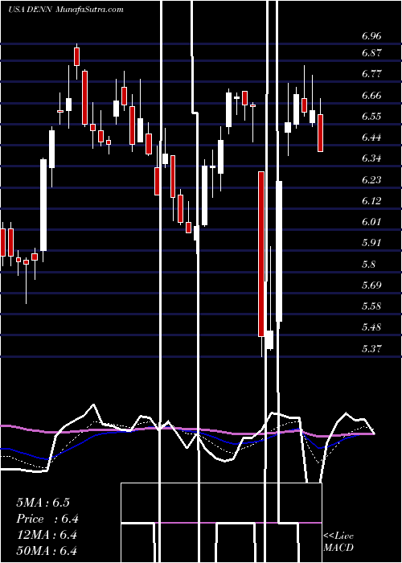Click the 12MA : 6.4 legend entry
Viewport: 402px width, 563px height.
(x=47, y=535)
